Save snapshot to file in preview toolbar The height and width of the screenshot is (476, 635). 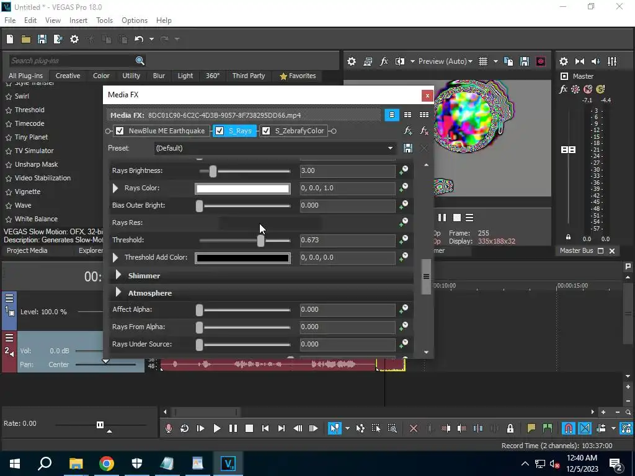[525, 61]
